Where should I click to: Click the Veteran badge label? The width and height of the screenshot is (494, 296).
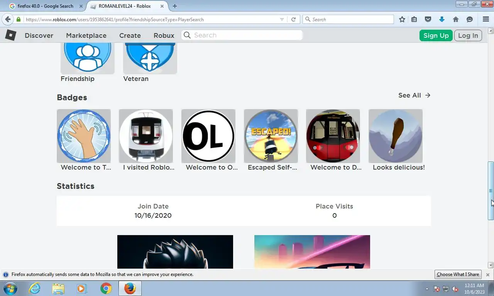coord(136,79)
